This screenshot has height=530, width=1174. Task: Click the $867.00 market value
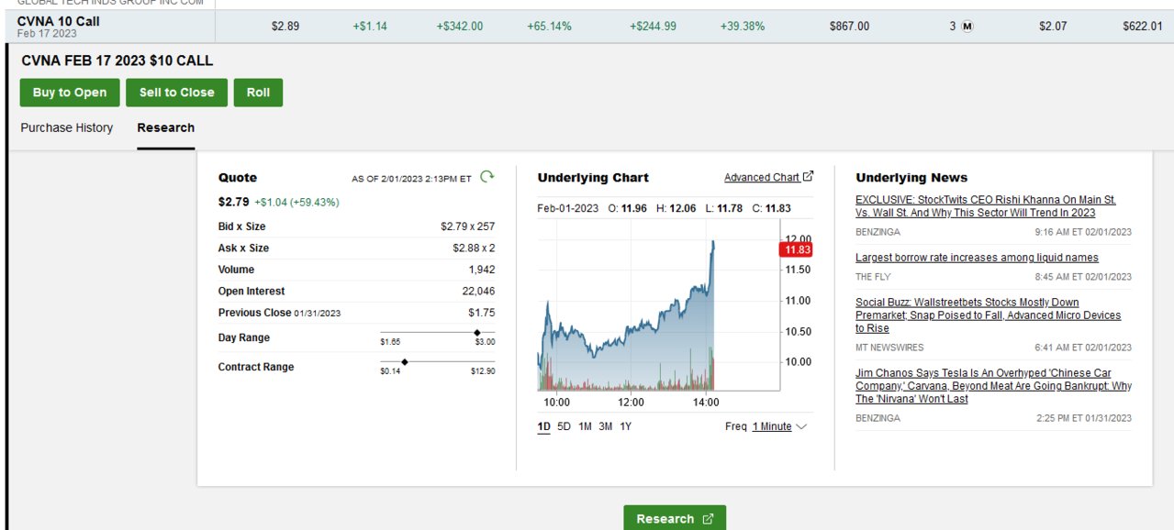point(849,27)
